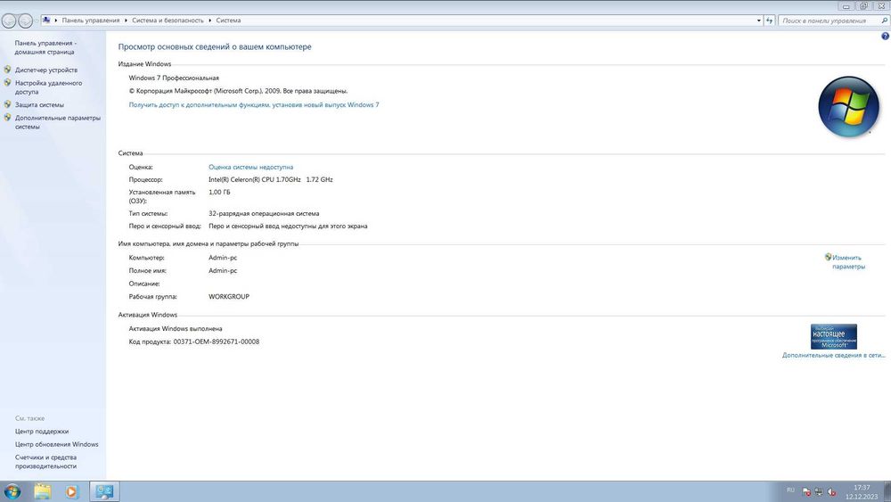Click 32-bit operating system type value
891x502 pixels.
[x=264, y=214]
